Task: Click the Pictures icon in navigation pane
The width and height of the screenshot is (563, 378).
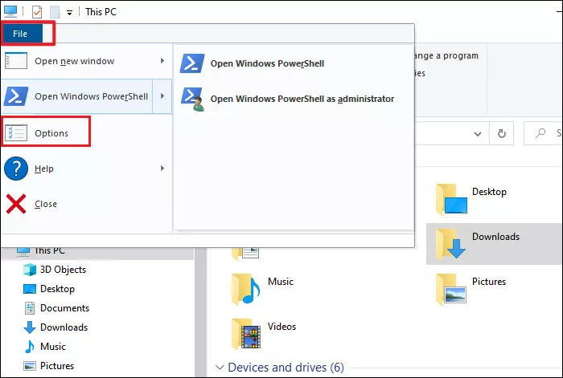Action: [x=30, y=366]
